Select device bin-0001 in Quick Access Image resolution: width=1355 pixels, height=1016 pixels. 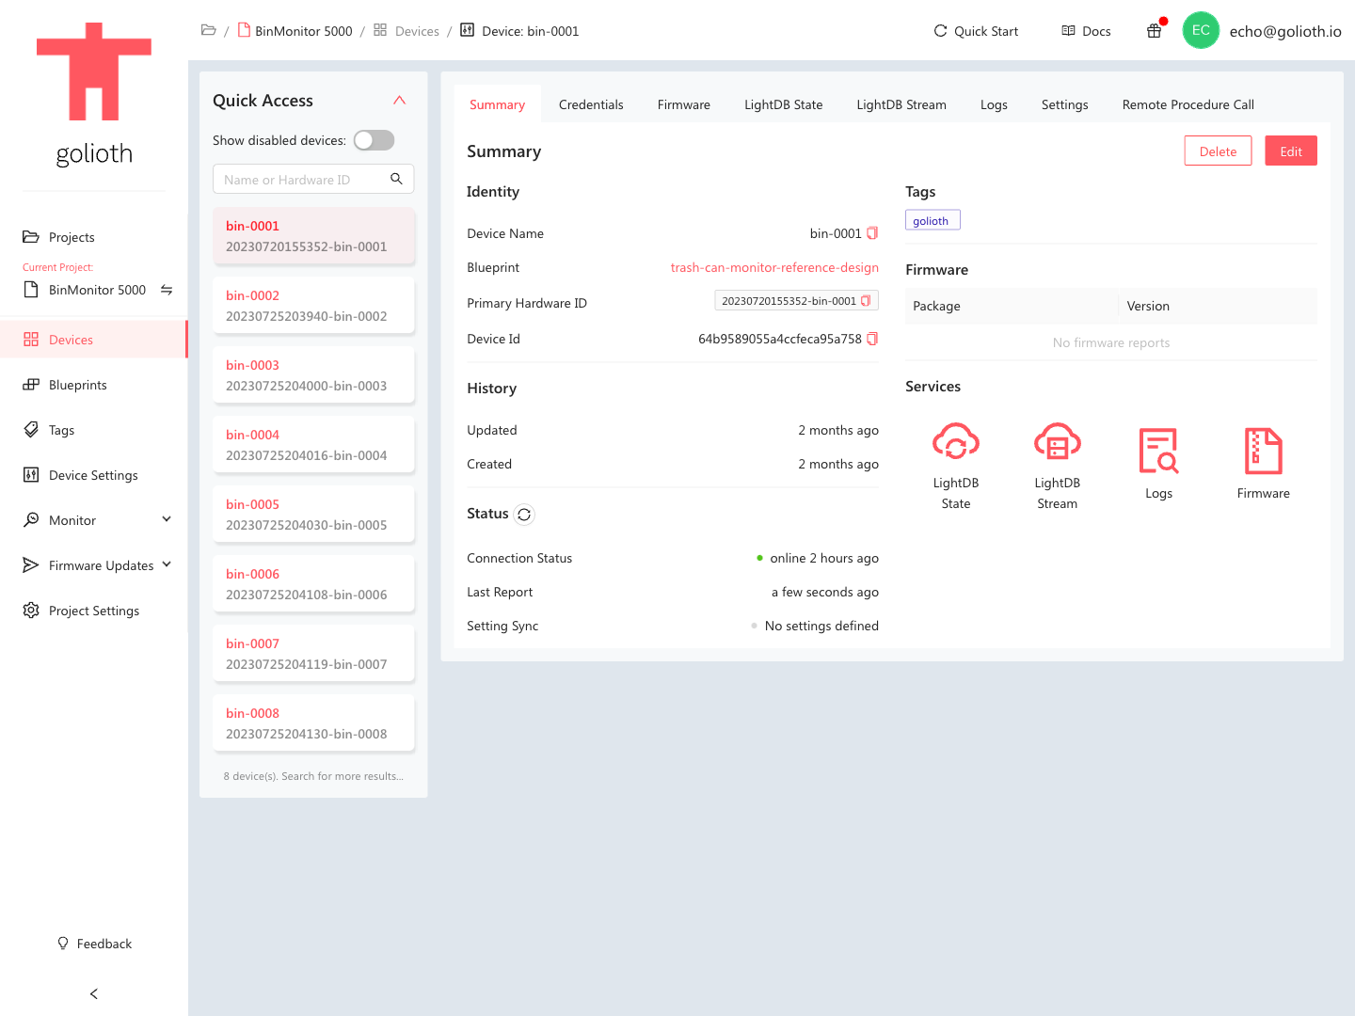pos(313,236)
